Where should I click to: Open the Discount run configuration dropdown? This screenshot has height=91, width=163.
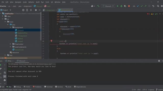[108, 6]
